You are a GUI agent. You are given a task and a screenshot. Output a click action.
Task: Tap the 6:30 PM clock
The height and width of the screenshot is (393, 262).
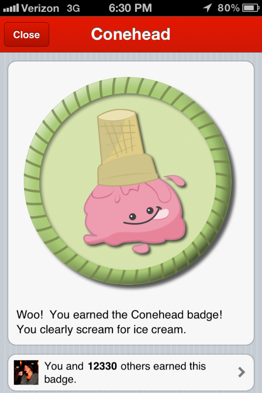coord(130,8)
